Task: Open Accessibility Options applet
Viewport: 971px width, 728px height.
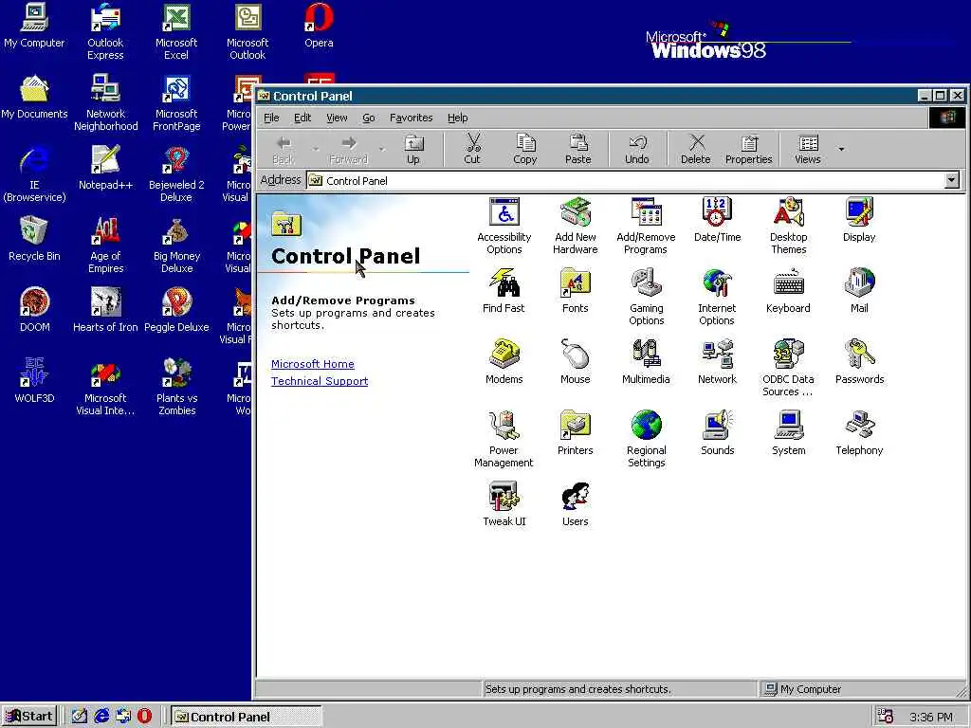Action: (504, 226)
